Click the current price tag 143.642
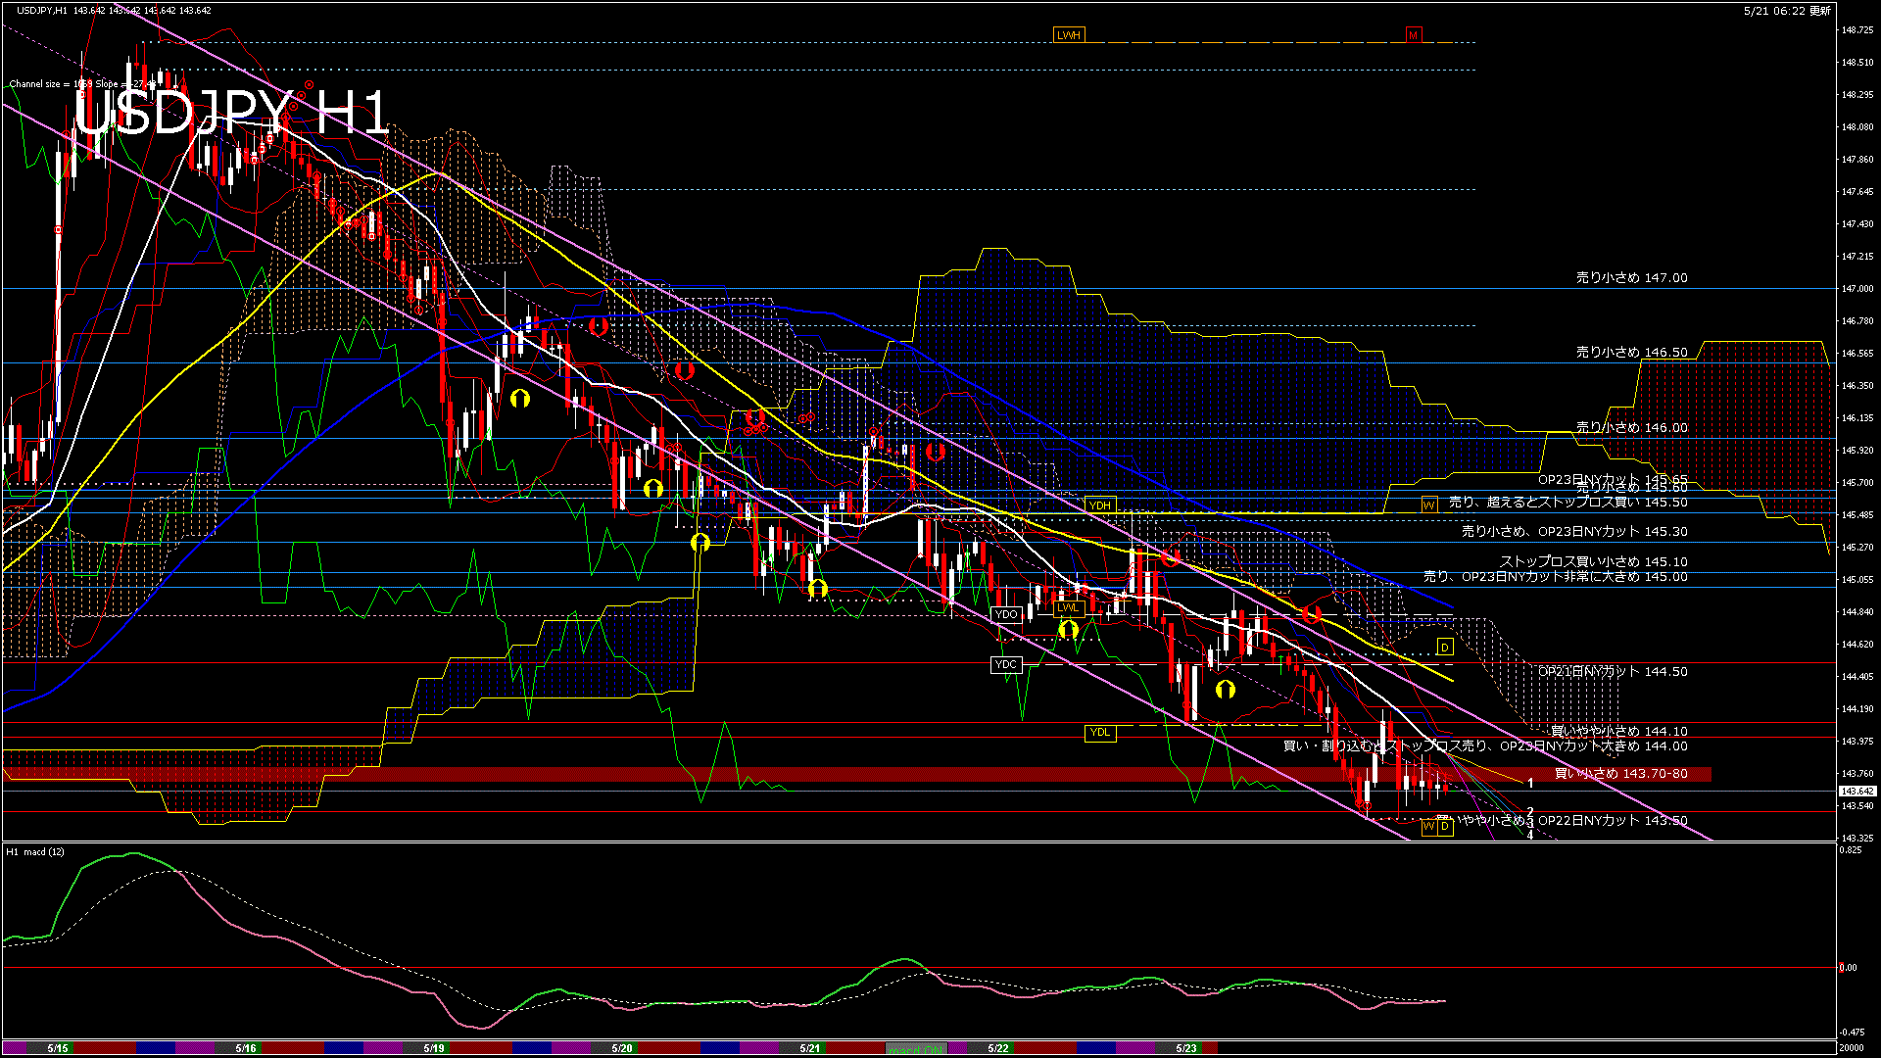 1857,791
